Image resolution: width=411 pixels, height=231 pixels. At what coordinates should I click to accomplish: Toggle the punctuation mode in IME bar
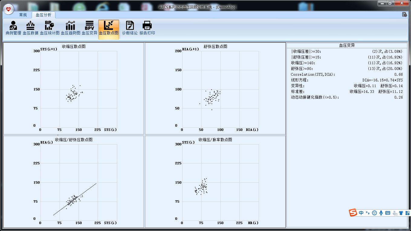tap(368, 213)
